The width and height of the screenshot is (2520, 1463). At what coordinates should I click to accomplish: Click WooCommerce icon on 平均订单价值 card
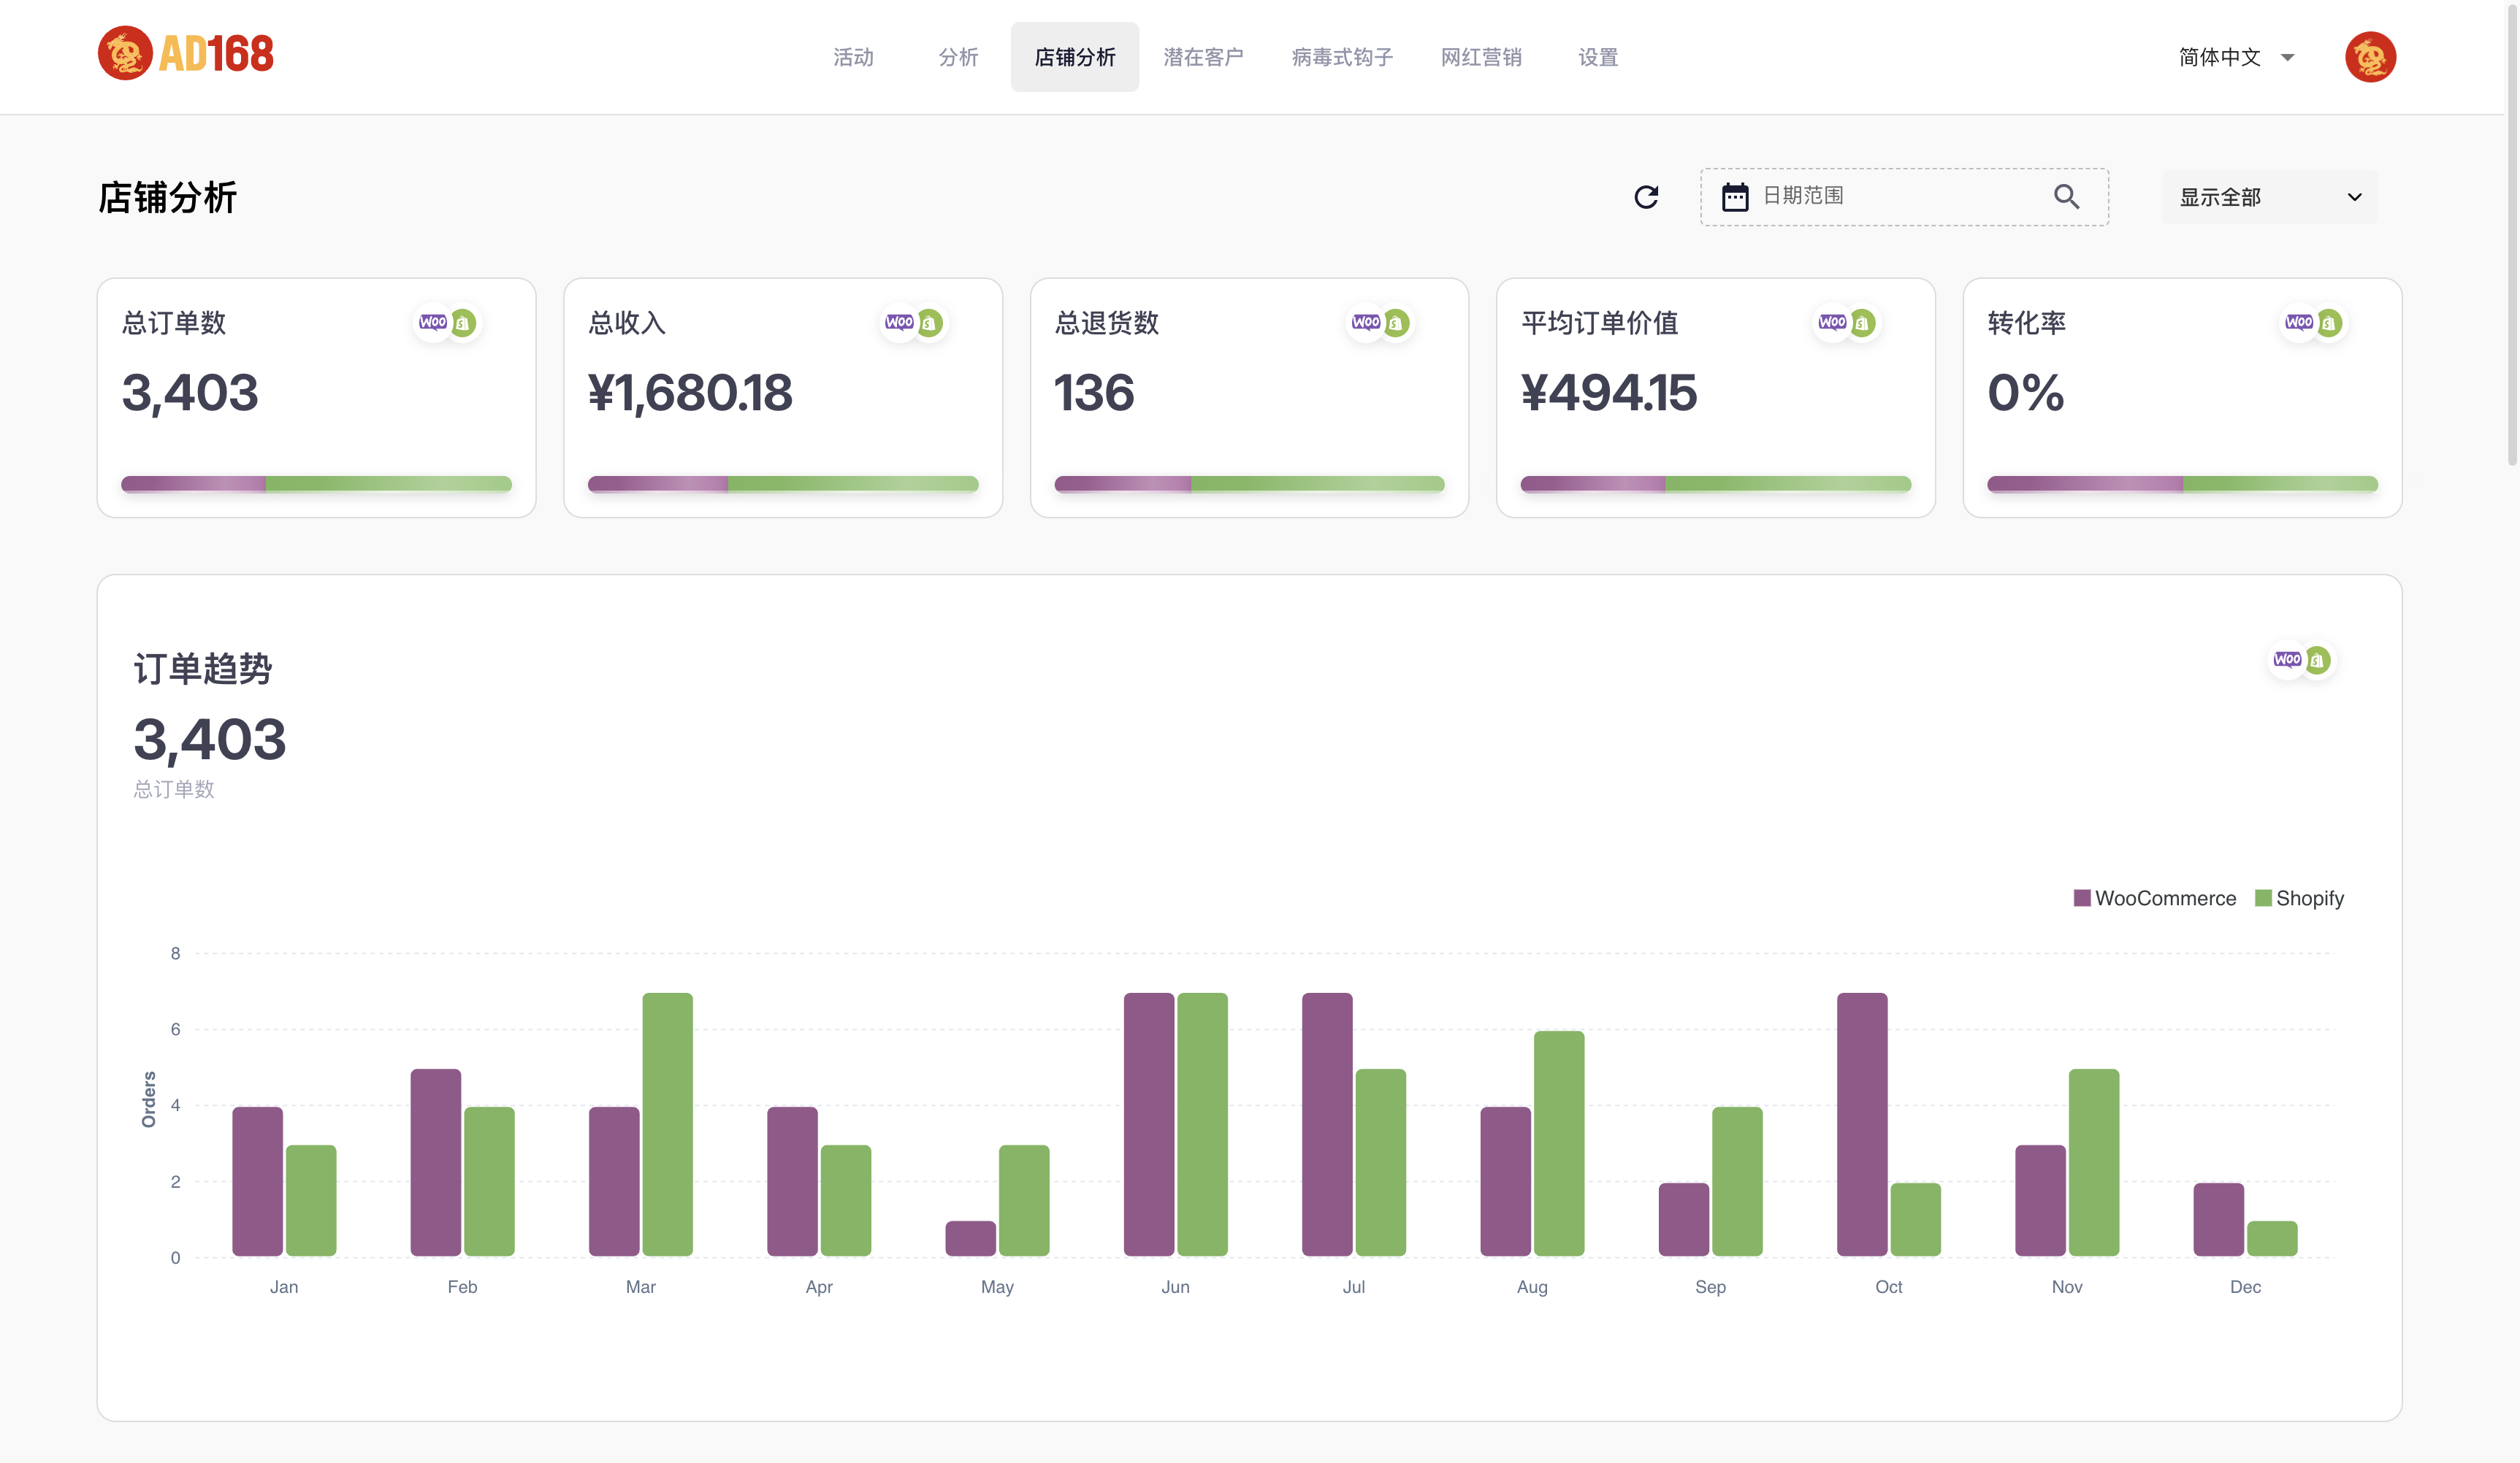(1832, 323)
